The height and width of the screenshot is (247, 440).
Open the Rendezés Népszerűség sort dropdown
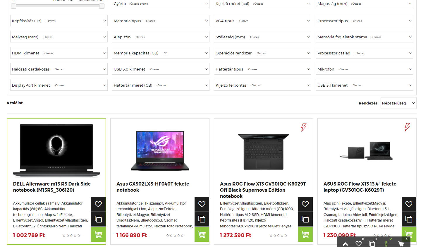[x=398, y=103]
